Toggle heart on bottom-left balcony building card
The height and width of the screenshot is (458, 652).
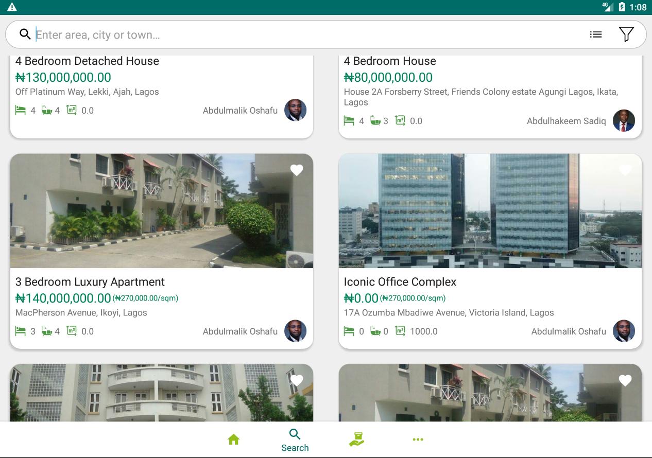297,380
